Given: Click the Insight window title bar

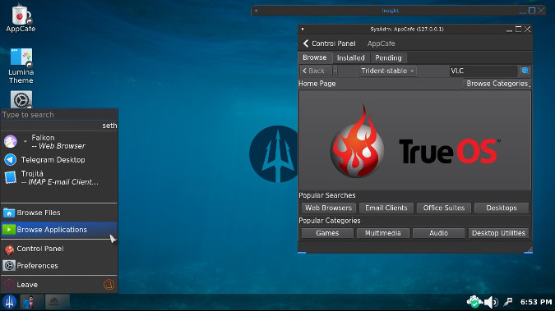Looking at the screenshot, I should (390, 11).
